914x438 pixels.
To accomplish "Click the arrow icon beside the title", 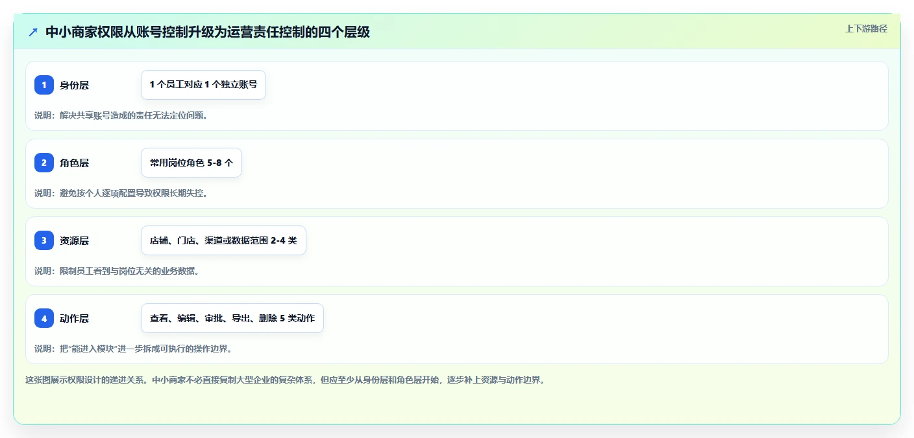I will (x=33, y=32).
